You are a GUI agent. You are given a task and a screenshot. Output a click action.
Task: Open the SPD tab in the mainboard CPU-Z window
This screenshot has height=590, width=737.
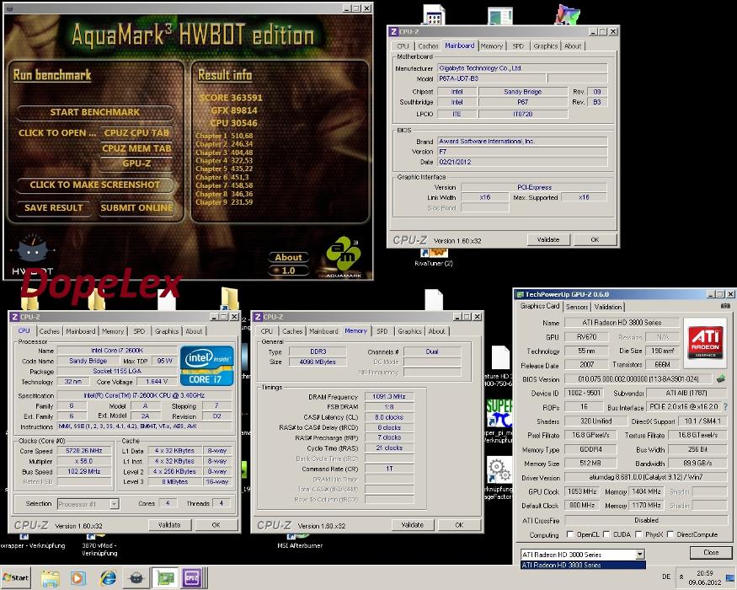coord(517,46)
